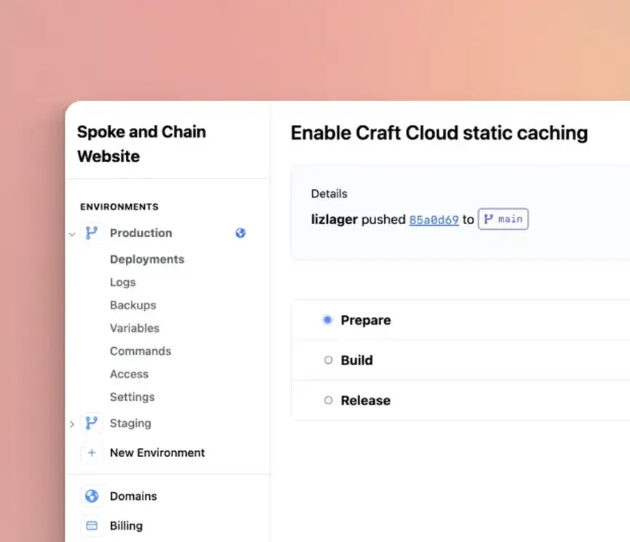
Task: Expand the Staging environment chevron
Action: coord(72,424)
